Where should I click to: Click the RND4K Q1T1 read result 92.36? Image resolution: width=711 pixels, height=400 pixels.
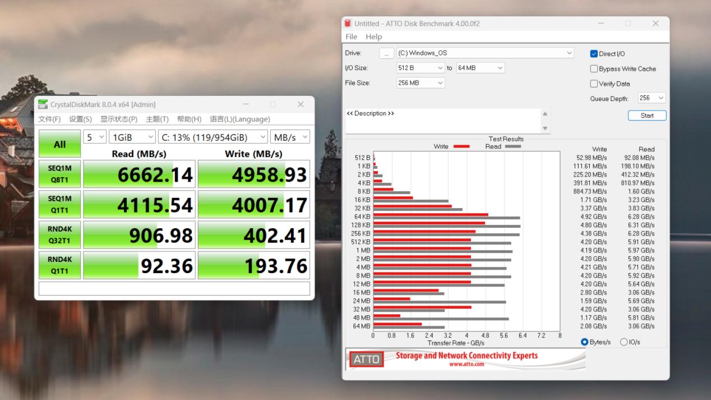pyautogui.click(x=139, y=265)
